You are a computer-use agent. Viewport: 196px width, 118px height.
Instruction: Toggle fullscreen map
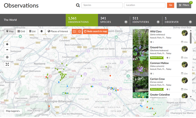click(7, 64)
